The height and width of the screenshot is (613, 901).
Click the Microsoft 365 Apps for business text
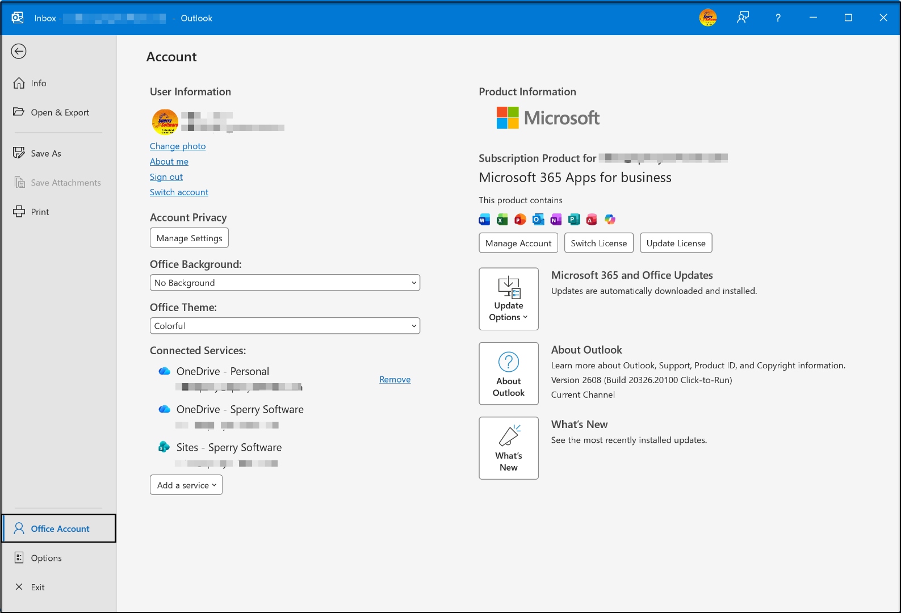tap(575, 178)
